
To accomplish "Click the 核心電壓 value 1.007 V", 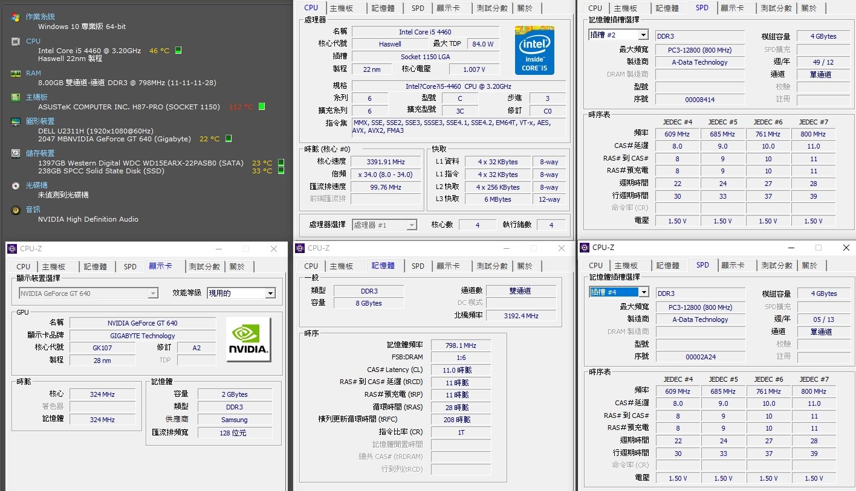I will pos(473,69).
